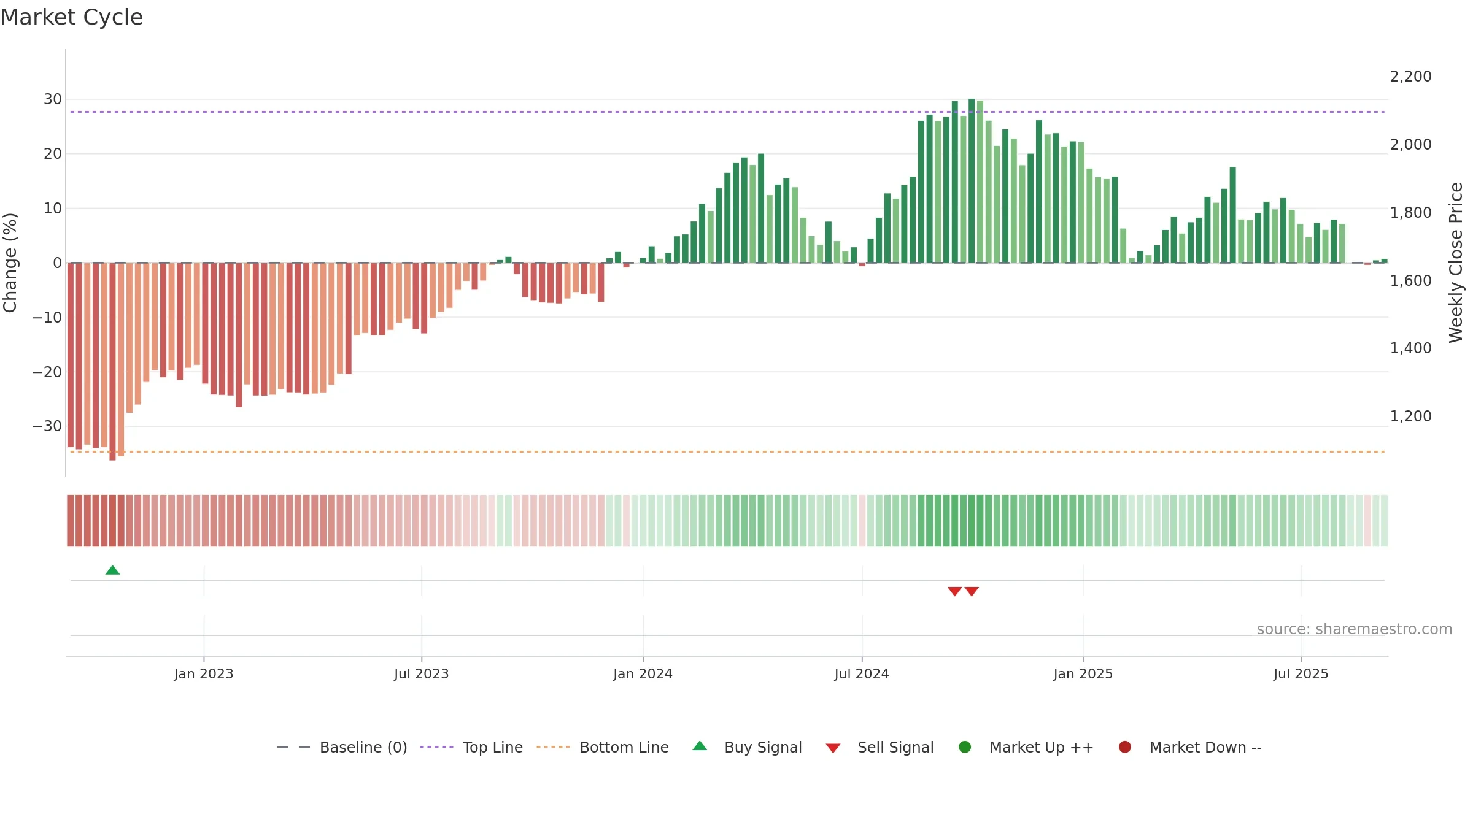
Task: Click the Jul 2024 x-axis label
Action: click(x=862, y=674)
